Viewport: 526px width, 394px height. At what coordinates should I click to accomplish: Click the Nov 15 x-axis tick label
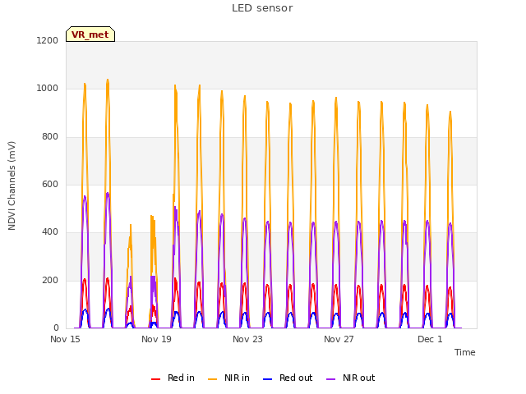(65, 339)
